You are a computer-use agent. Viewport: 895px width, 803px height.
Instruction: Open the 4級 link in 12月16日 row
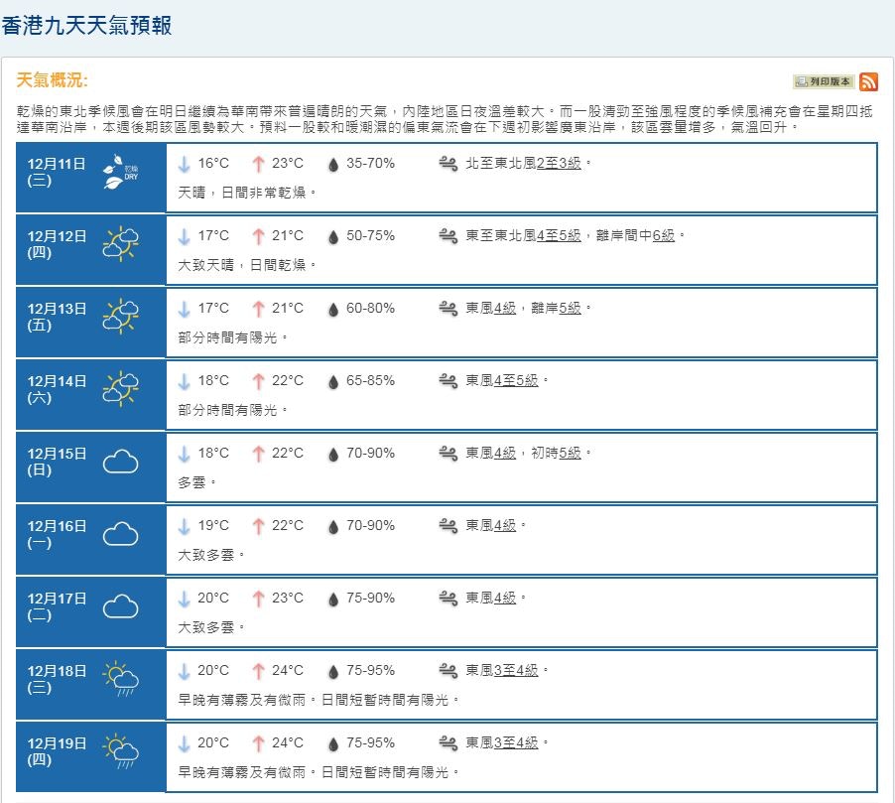pos(505,525)
